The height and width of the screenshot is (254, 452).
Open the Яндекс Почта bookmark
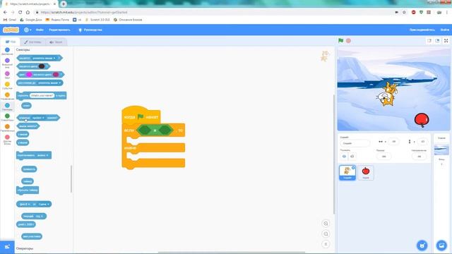(57, 20)
